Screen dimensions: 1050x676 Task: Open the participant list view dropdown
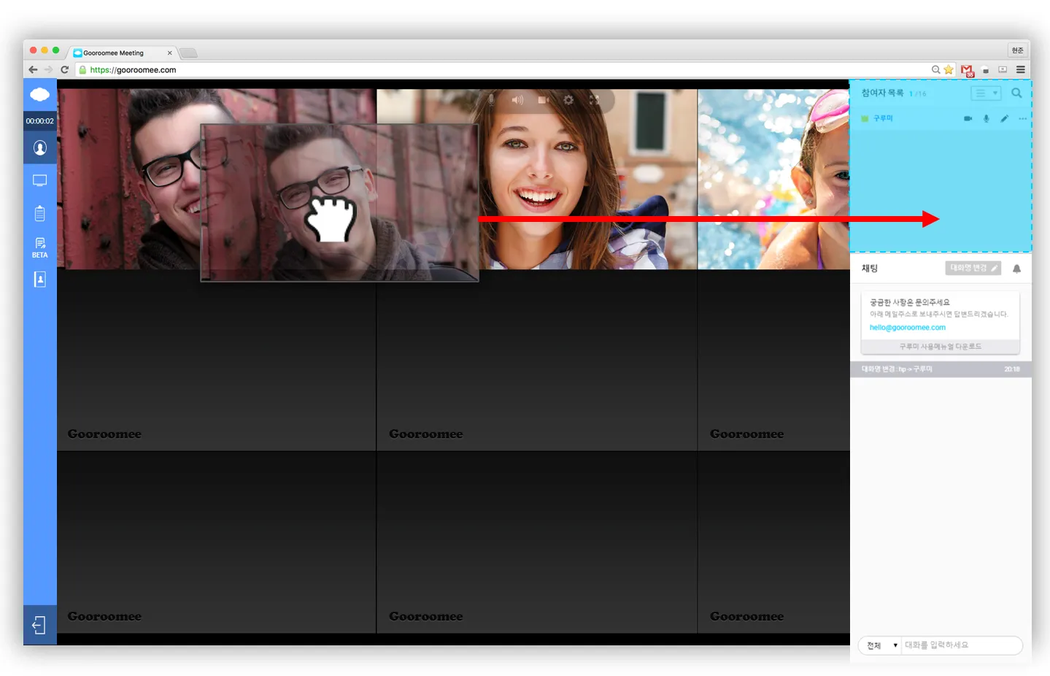point(986,93)
